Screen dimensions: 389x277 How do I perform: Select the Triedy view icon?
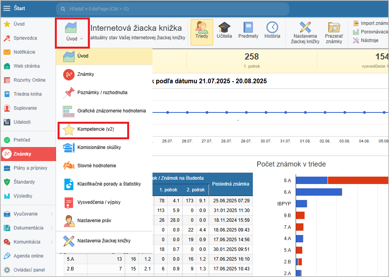click(202, 28)
